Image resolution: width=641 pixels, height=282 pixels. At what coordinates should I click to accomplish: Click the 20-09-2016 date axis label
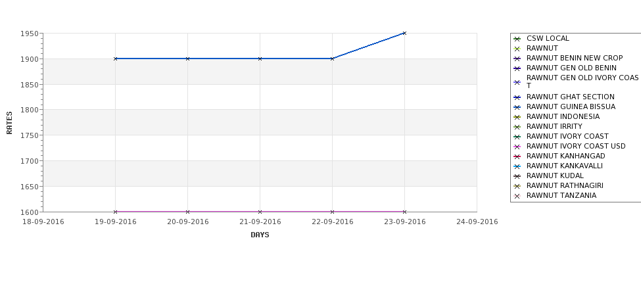(x=187, y=222)
